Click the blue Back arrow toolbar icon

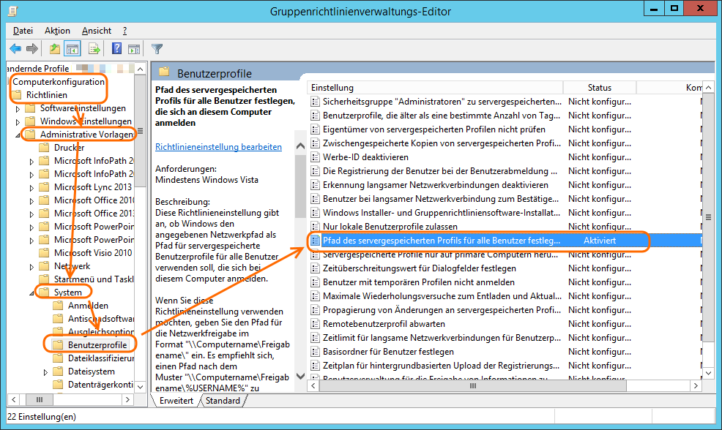15,49
